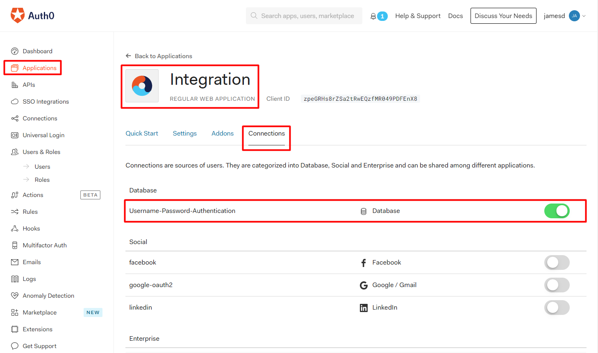
Task: Click the Get Support chat icon
Action: (x=15, y=346)
